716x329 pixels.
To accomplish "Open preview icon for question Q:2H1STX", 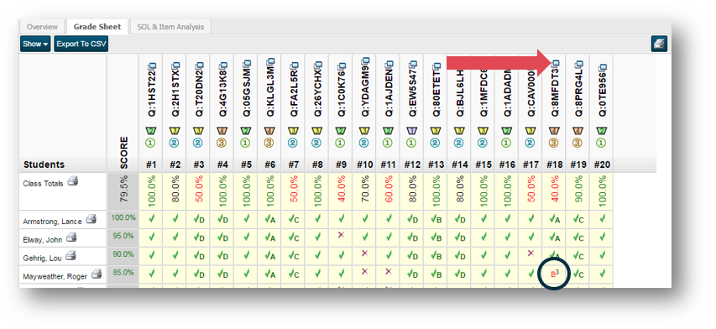I will 175,65.
